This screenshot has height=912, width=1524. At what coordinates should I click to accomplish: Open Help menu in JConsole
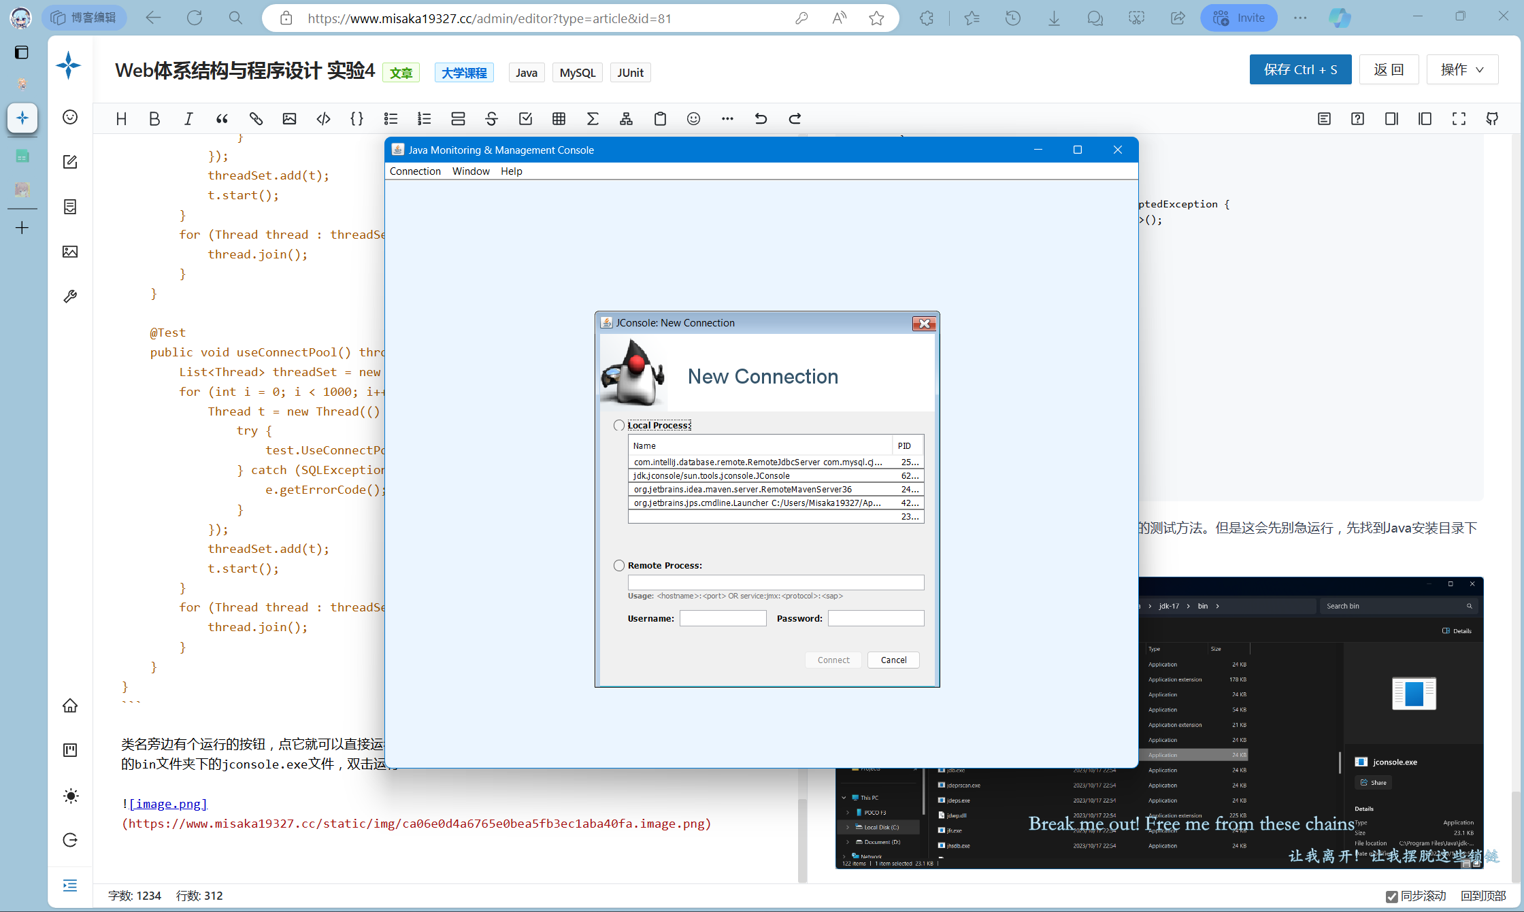512,171
